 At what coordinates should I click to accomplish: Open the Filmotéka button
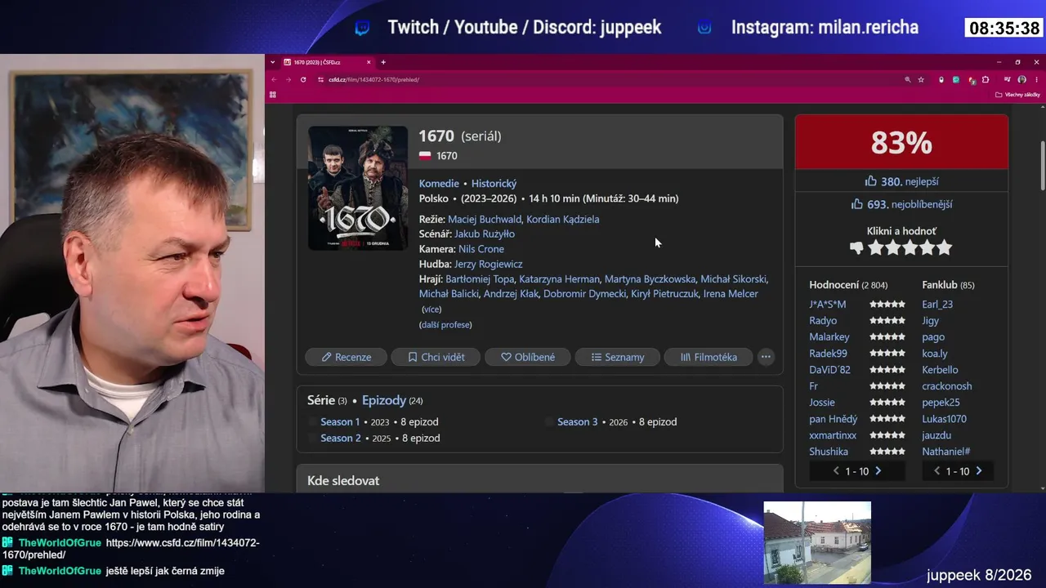pos(709,357)
